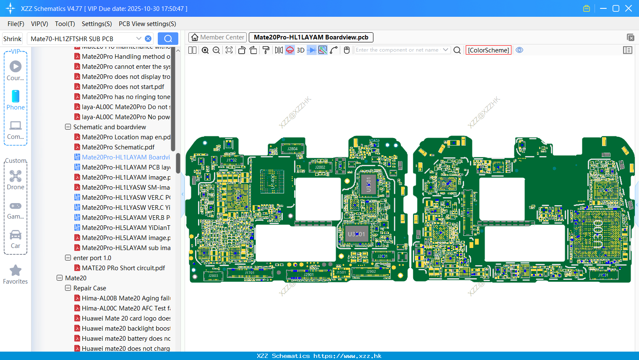Rotate the board counterclockwise
The width and height of the screenshot is (639, 360).
click(x=242, y=50)
